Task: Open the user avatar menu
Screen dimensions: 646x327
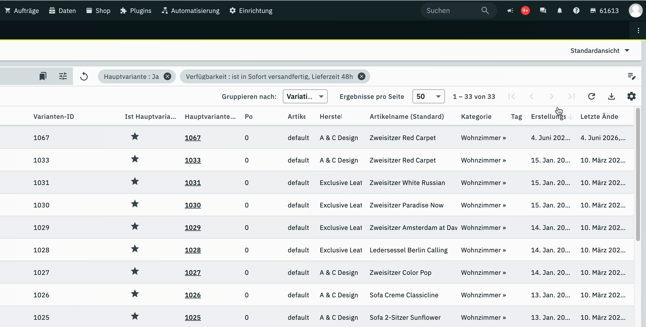Action: [x=635, y=10]
